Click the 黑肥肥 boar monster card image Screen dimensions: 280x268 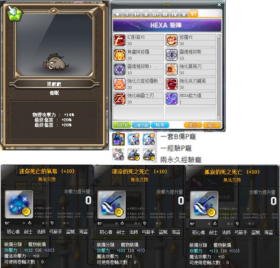[x=55, y=62]
